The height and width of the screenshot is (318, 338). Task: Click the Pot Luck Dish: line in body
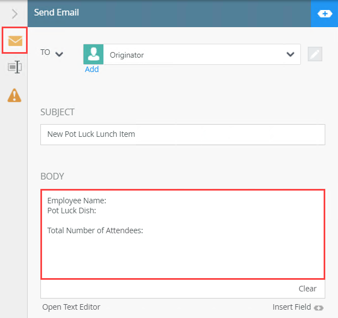[72, 211]
